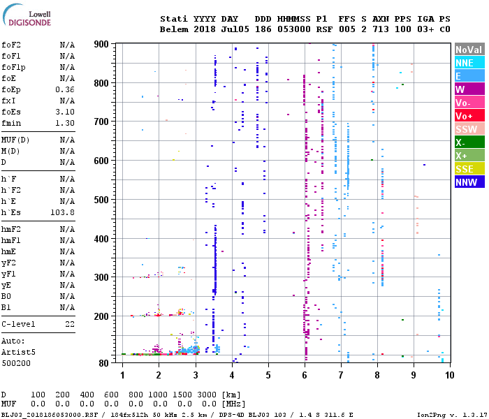Click the Artist5 auto-scaling label
This screenshot has height=419, width=489.
click(x=18, y=352)
